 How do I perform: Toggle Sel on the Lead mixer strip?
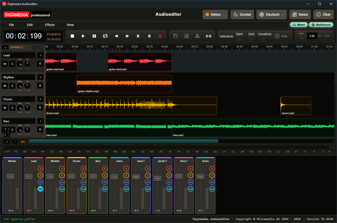pyautogui.click(x=40, y=189)
